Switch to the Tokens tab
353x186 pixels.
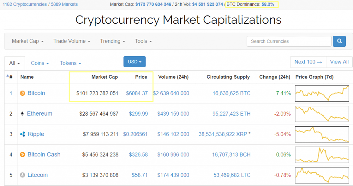click(70, 63)
